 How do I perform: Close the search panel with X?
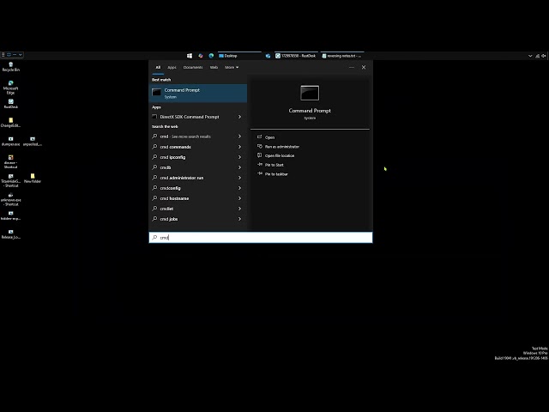pyautogui.click(x=364, y=67)
